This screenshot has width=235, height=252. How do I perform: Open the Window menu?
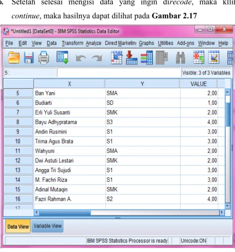click(x=206, y=43)
